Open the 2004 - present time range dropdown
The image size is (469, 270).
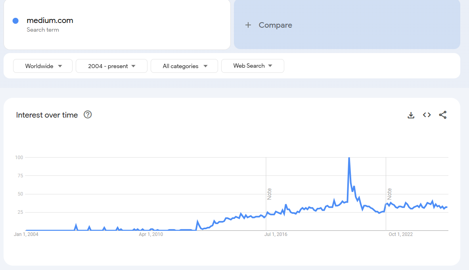pos(111,66)
